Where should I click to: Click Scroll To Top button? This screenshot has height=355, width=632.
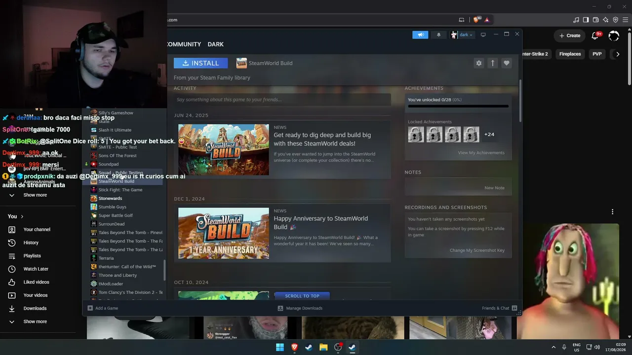coord(302,296)
